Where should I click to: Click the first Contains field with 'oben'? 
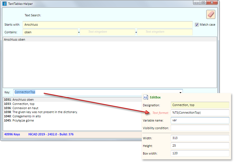click(x=50, y=32)
